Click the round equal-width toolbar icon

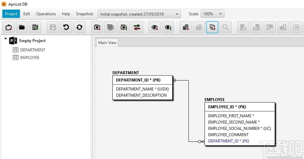[x=296, y=27]
